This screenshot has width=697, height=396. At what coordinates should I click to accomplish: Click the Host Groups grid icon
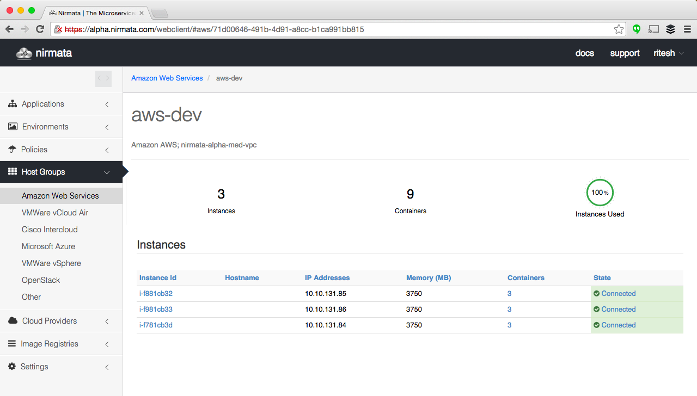click(13, 172)
